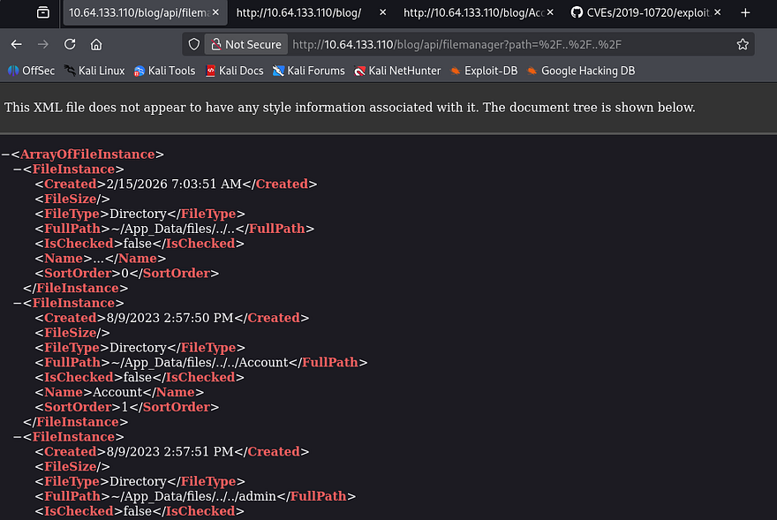777x520 pixels.
Task: Open the Kali Docs bookmark
Action: pyautogui.click(x=234, y=71)
